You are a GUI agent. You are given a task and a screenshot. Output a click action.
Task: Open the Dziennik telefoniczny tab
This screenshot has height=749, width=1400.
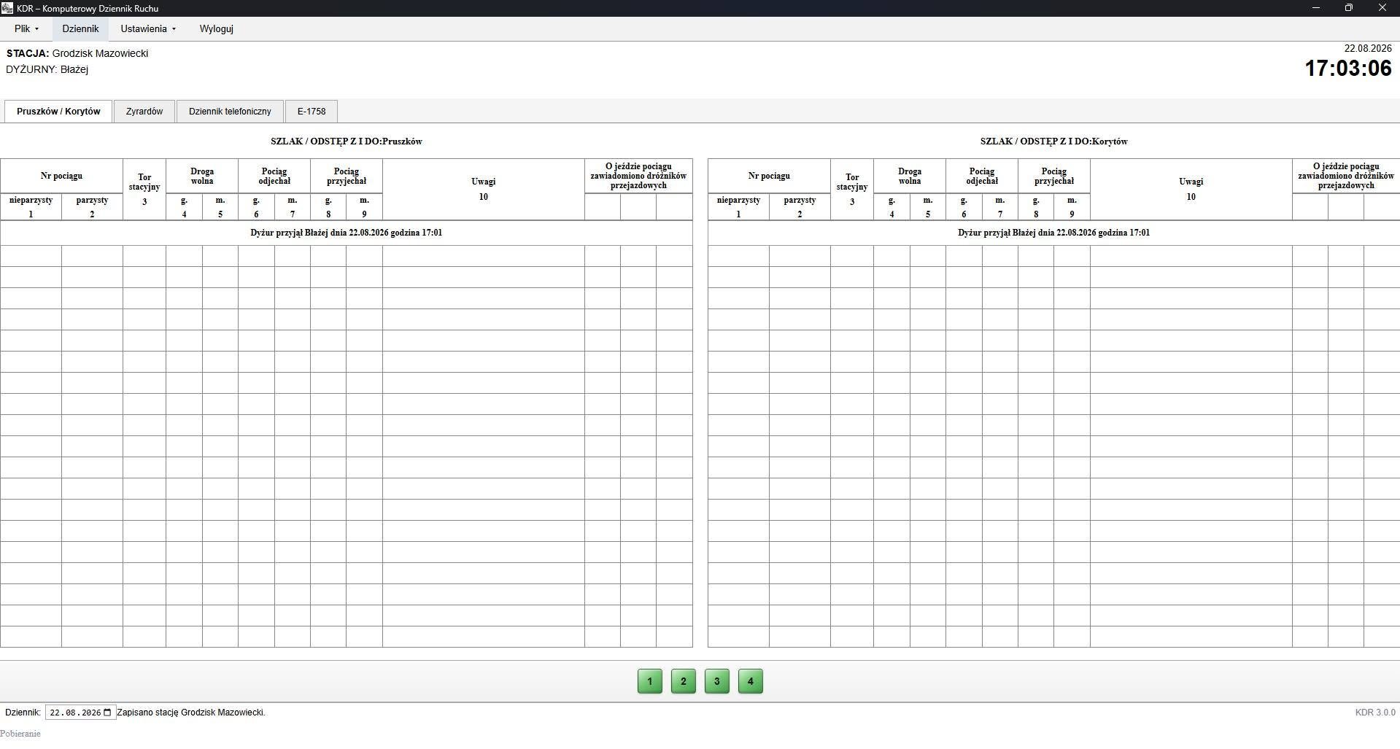[x=230, y=112]
